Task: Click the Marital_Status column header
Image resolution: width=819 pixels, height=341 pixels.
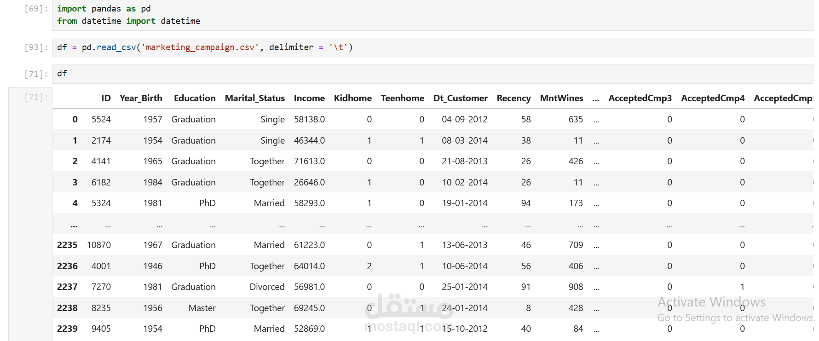Action: (255, 98)
